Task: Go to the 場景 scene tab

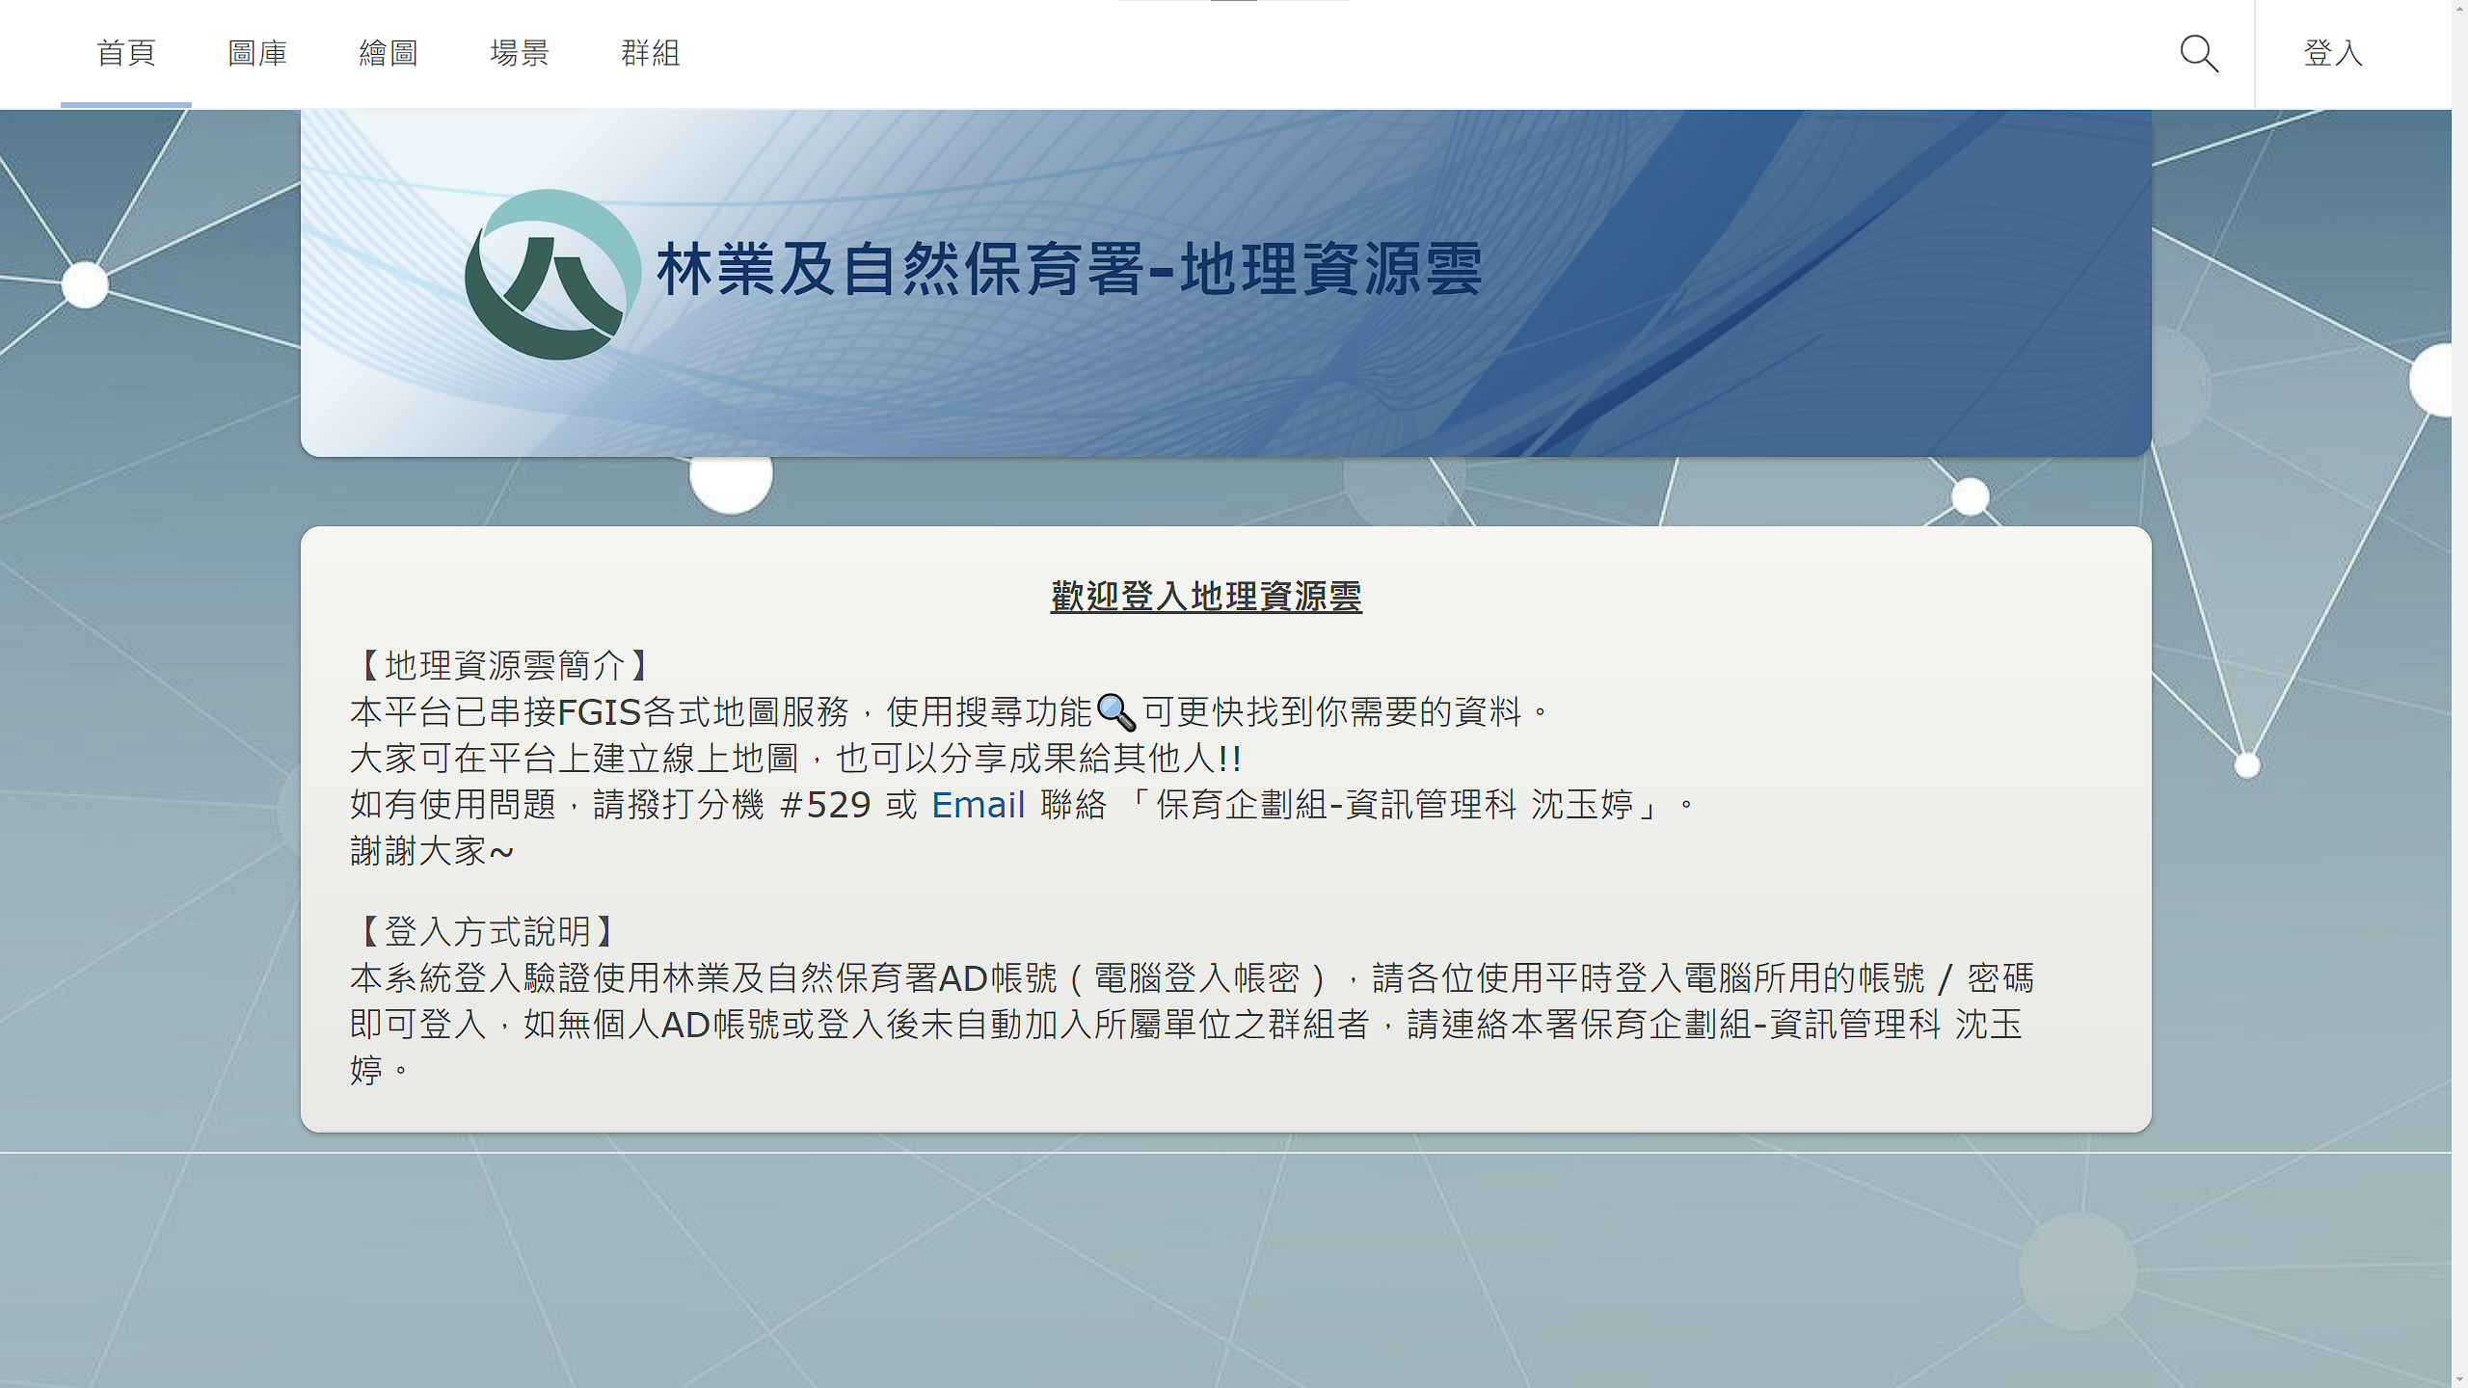Action: pyautogui.click(x=520, y=54)
